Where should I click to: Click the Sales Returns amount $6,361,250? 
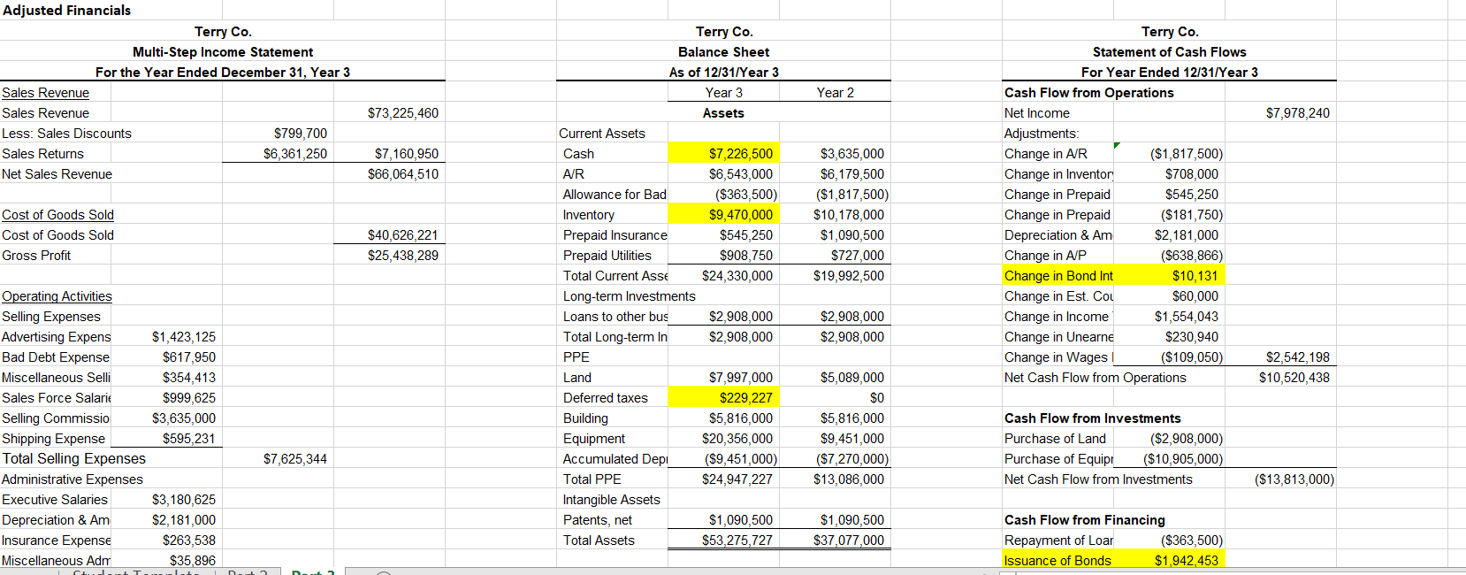(x=295, y=154)
